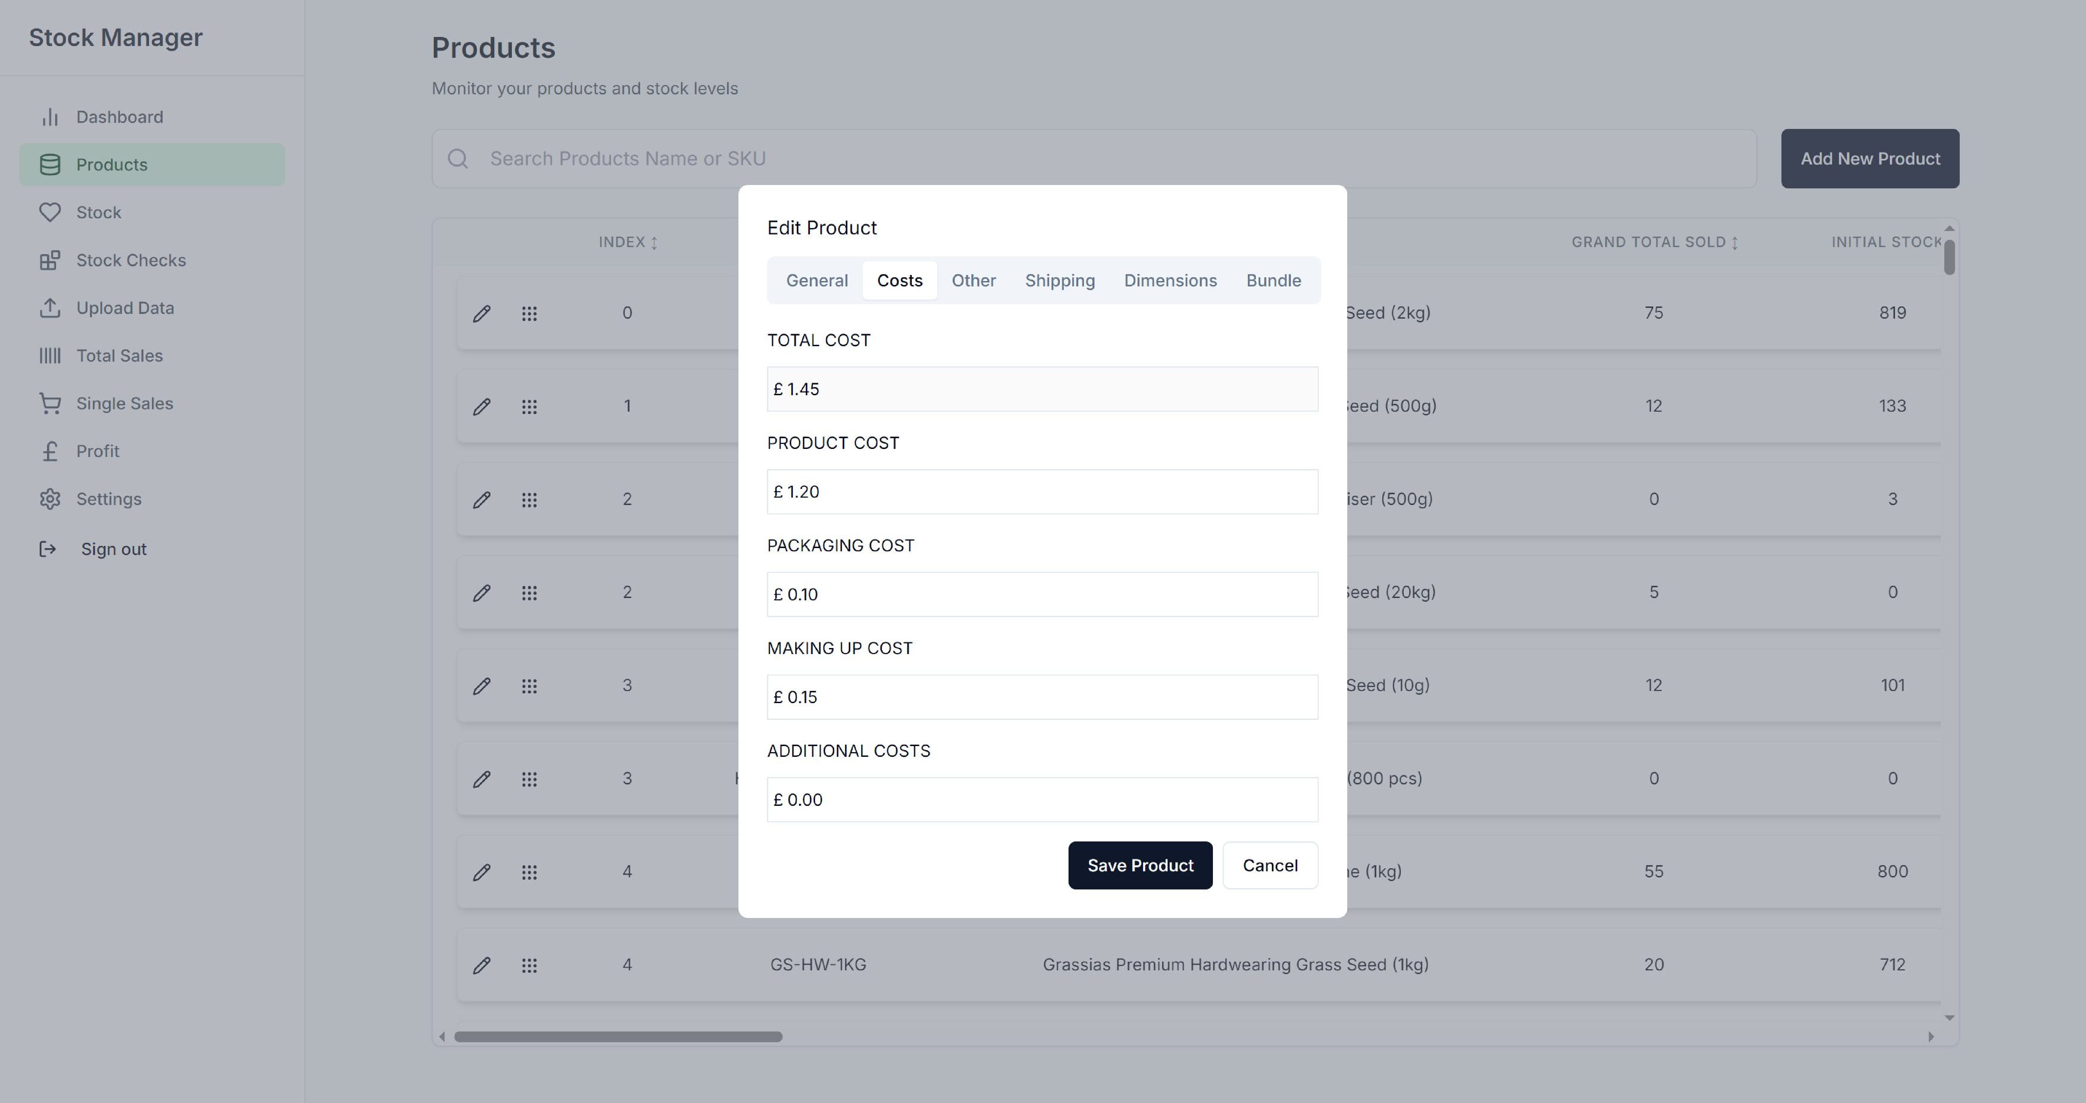The image size is (2086, 1103).
Task: Click the pencil icon in the (20kg) row
Action: [x=482, y=593]
